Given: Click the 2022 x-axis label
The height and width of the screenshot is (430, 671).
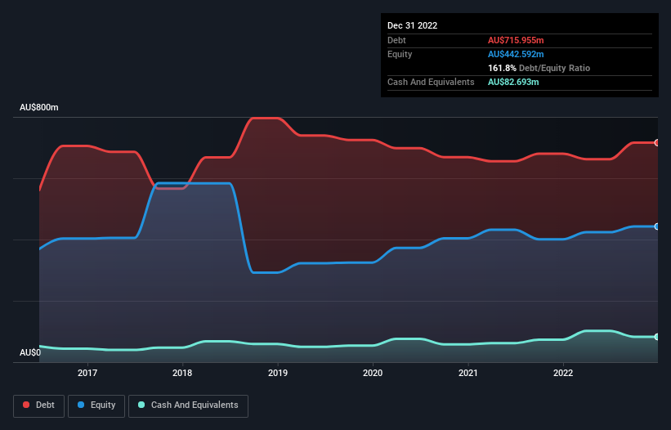Looking at the screenshot, I should pos(563,373).
